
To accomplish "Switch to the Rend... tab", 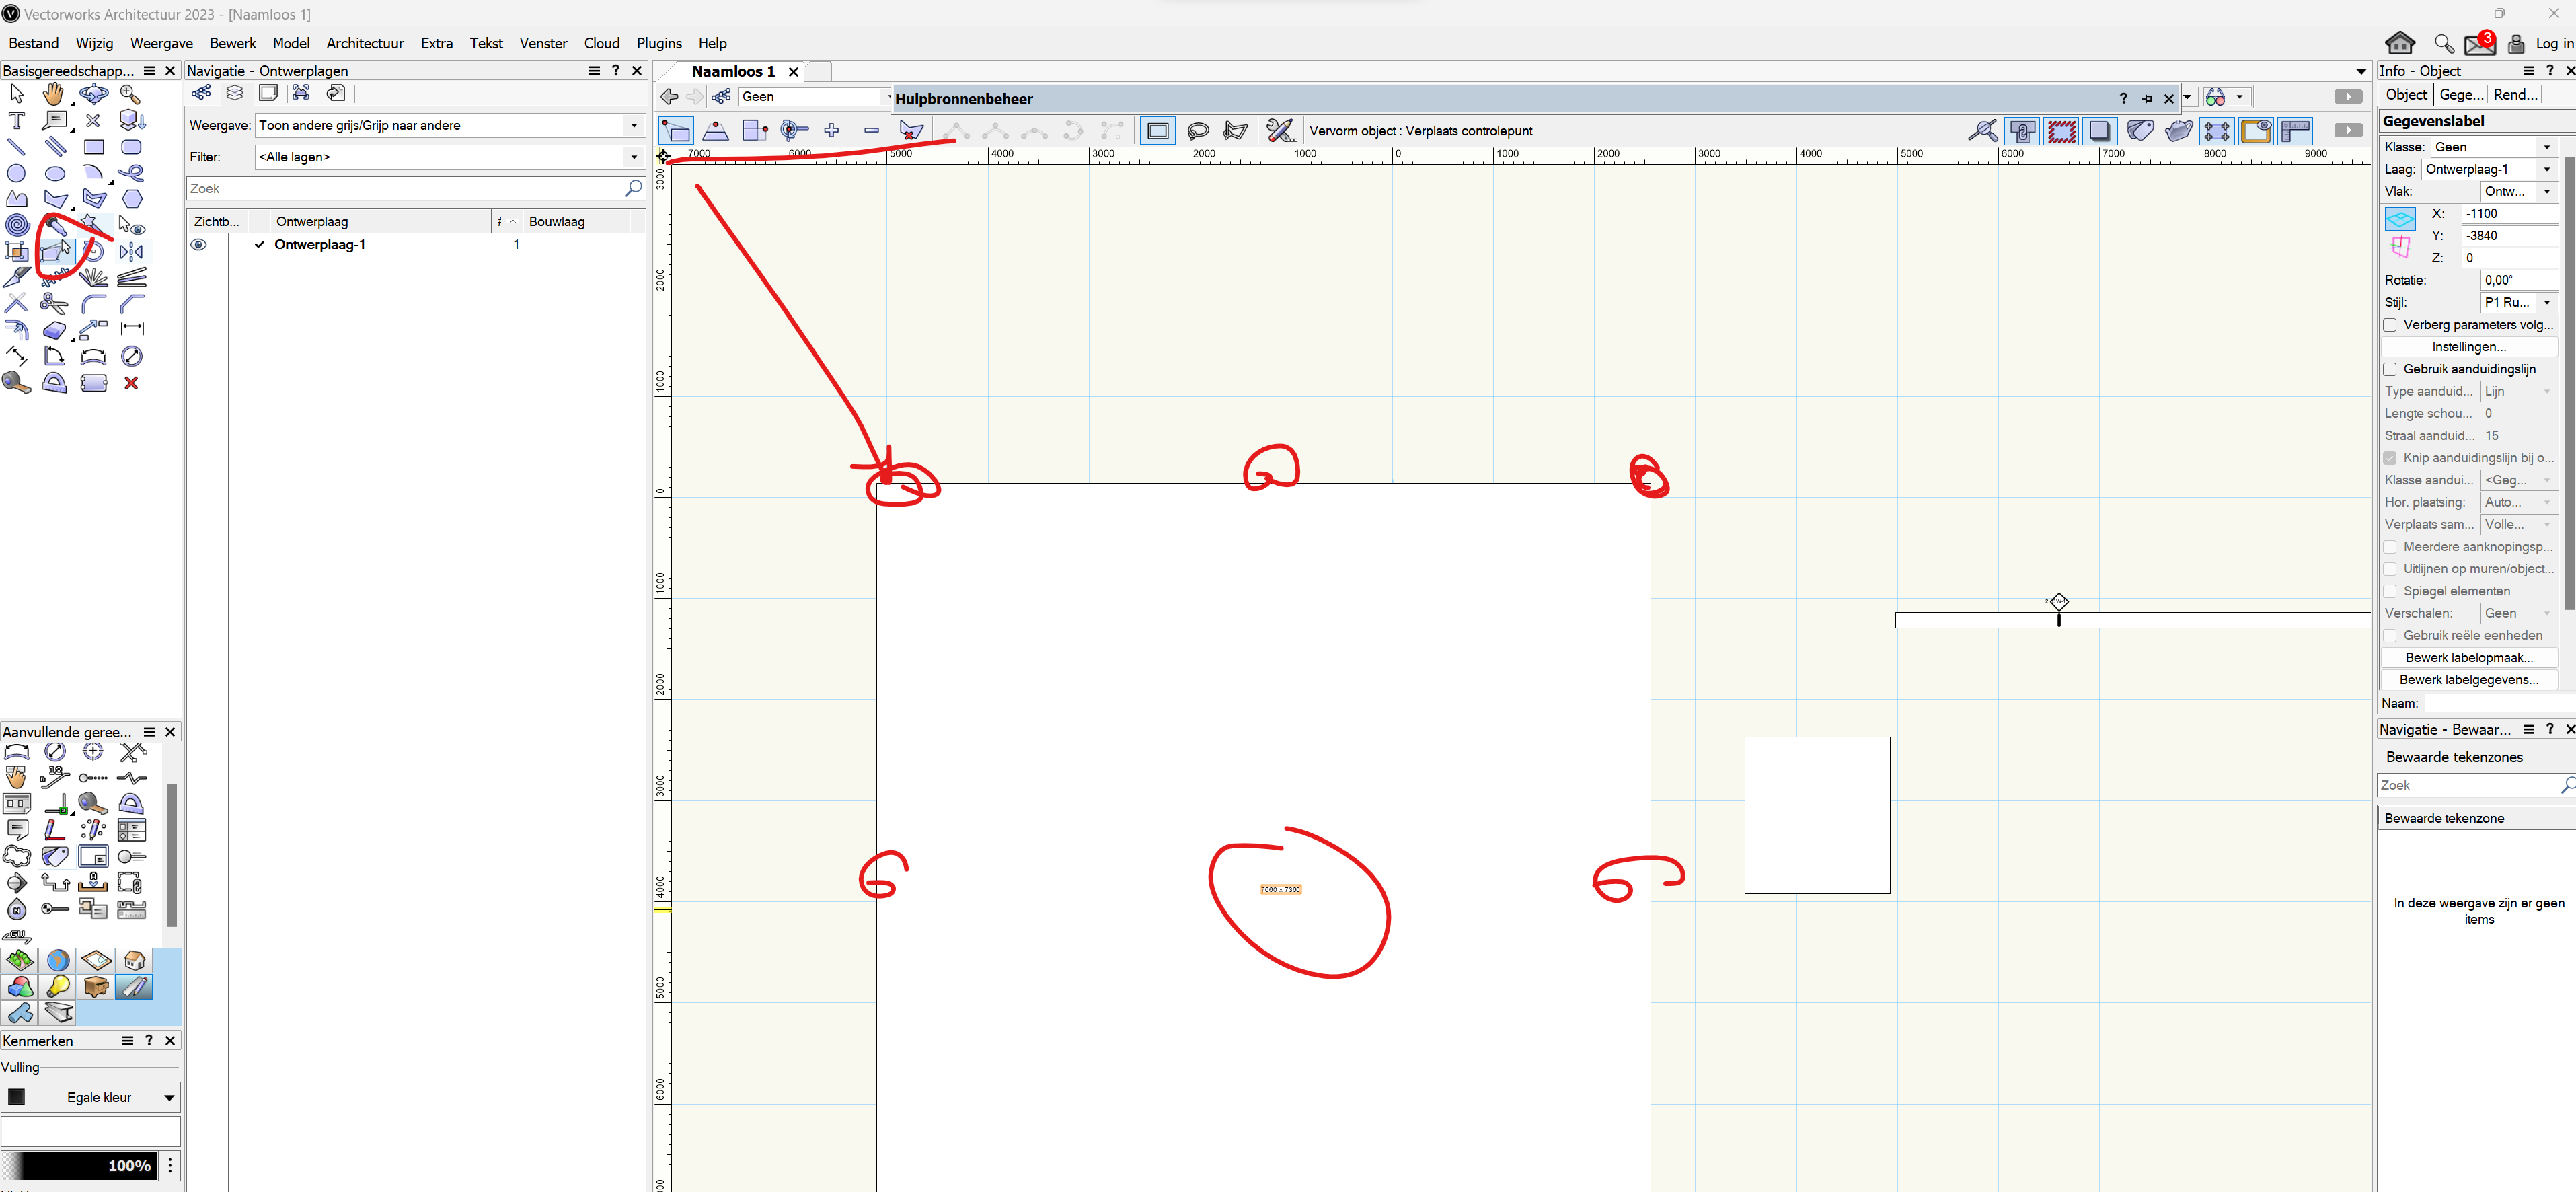I will [x=2514, y=94].
